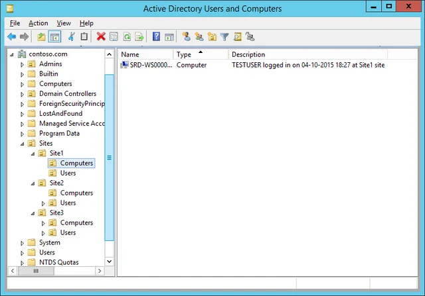Sort list by Name column header

point(146,54)
